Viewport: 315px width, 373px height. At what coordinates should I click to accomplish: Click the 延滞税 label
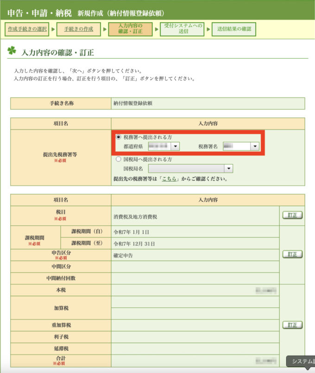point(61,348)
